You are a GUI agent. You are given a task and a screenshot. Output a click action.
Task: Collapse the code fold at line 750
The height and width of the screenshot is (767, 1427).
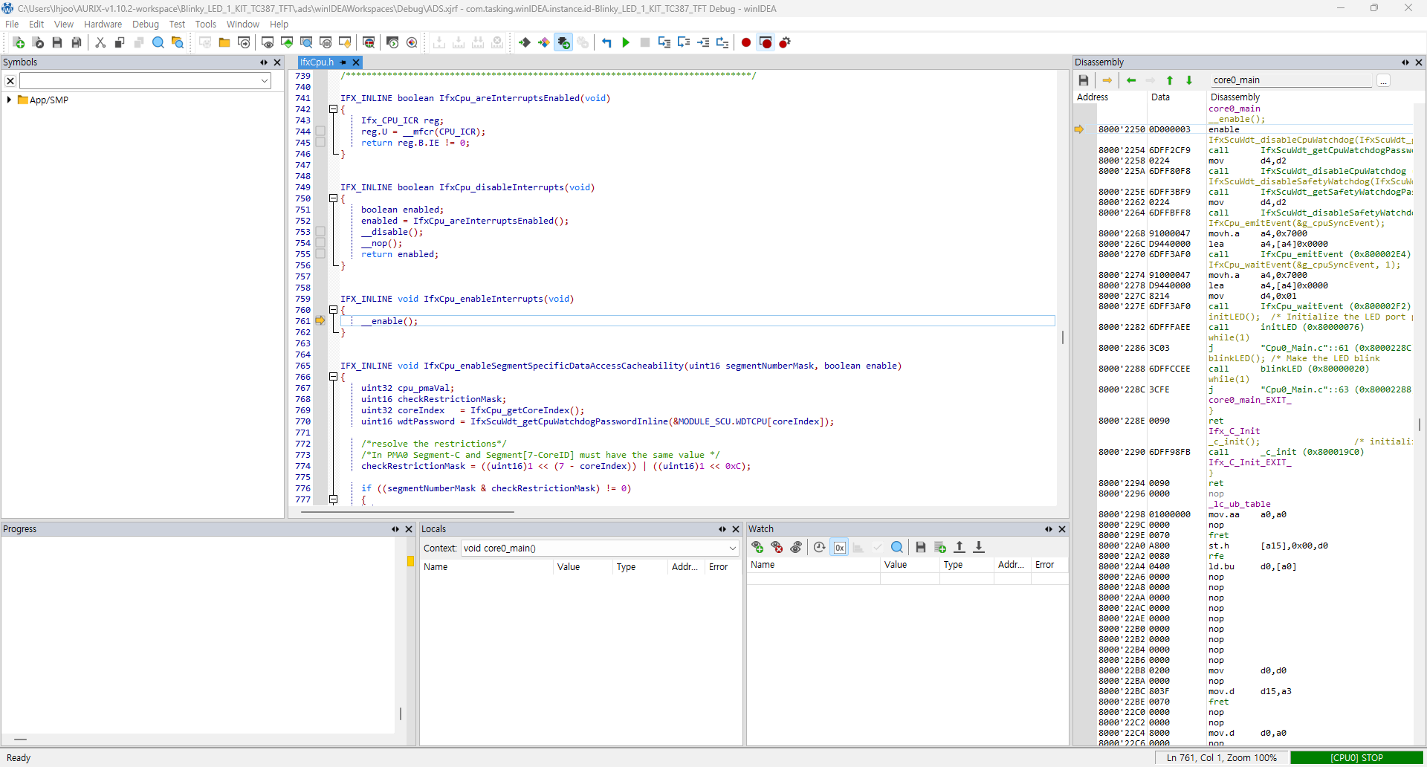334,198
